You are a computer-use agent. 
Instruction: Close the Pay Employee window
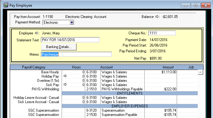coord(206,5)
